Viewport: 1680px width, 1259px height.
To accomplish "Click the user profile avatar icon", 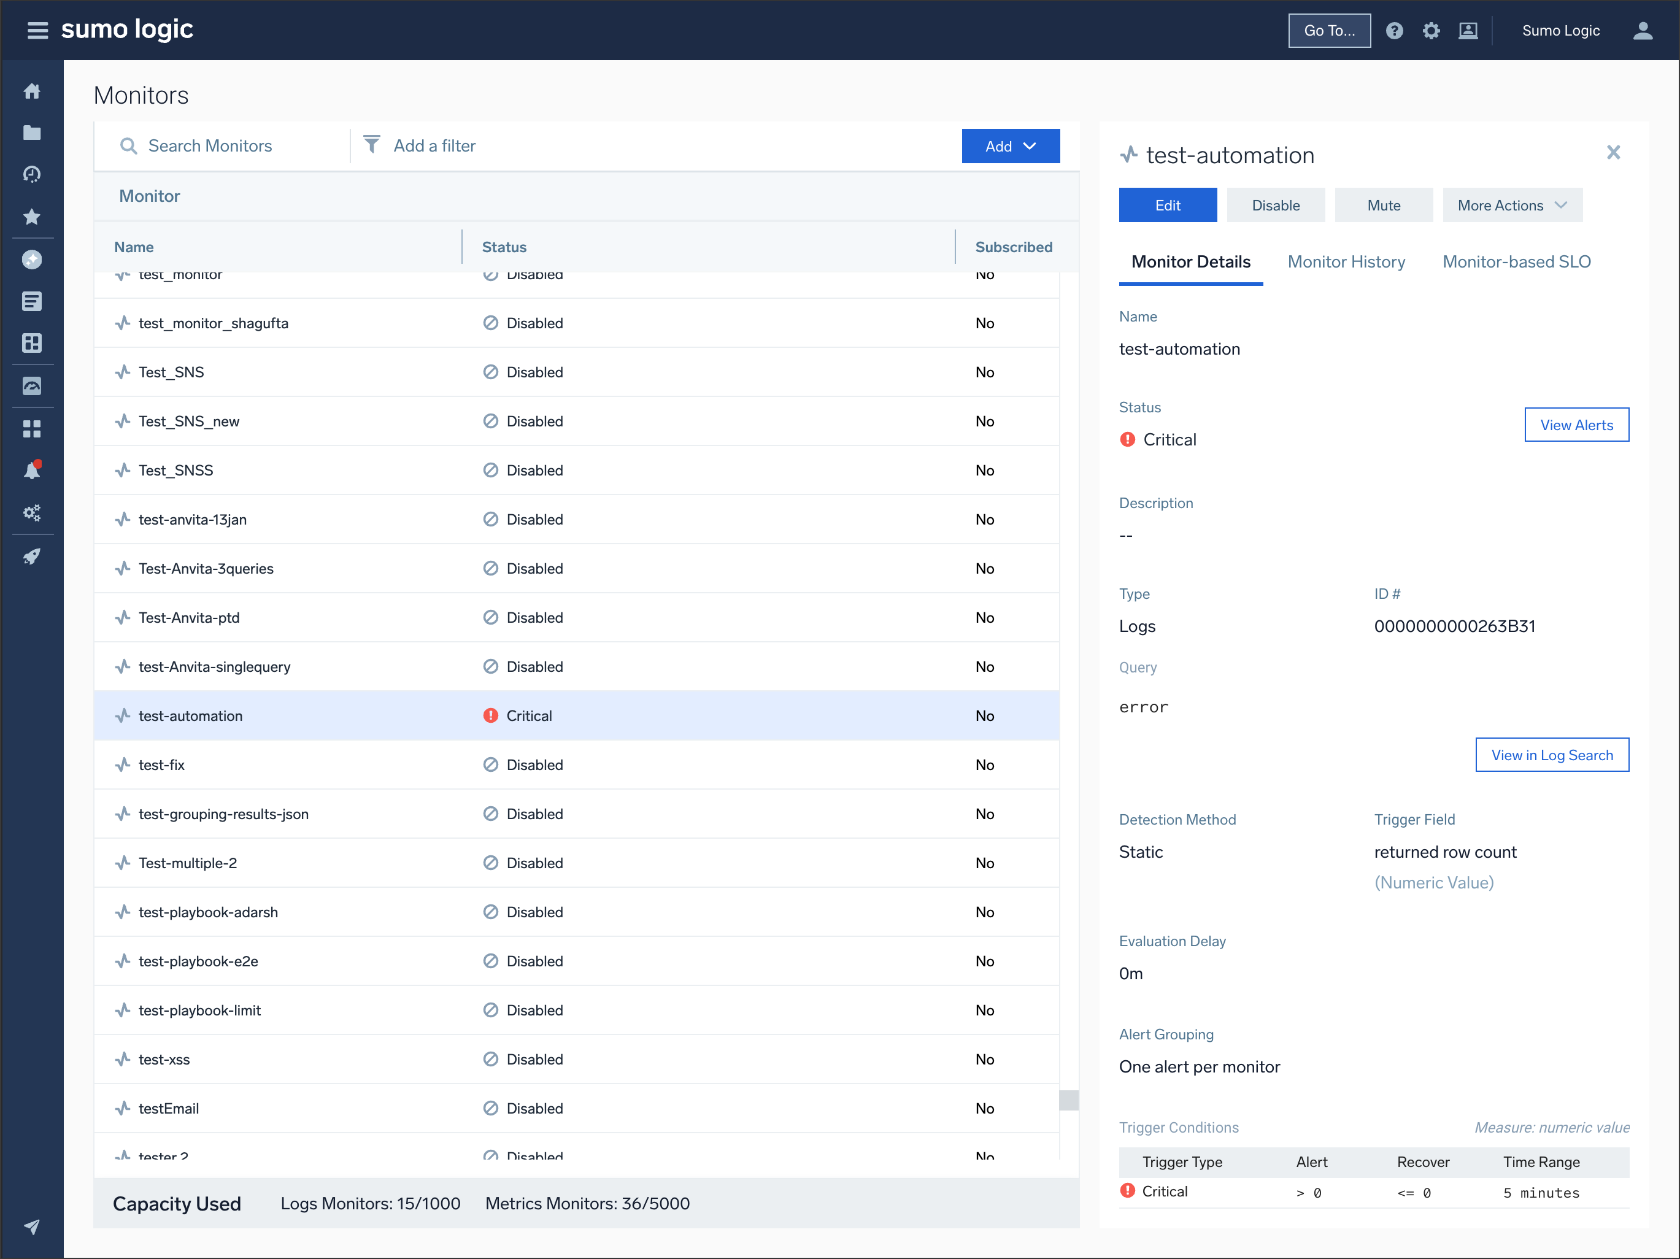I will [x=1643, y=31].
